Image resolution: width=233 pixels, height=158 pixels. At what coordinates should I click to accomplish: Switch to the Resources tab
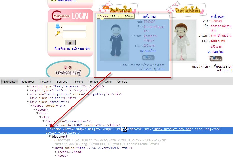pyautogui.click(x=28, y=82)
